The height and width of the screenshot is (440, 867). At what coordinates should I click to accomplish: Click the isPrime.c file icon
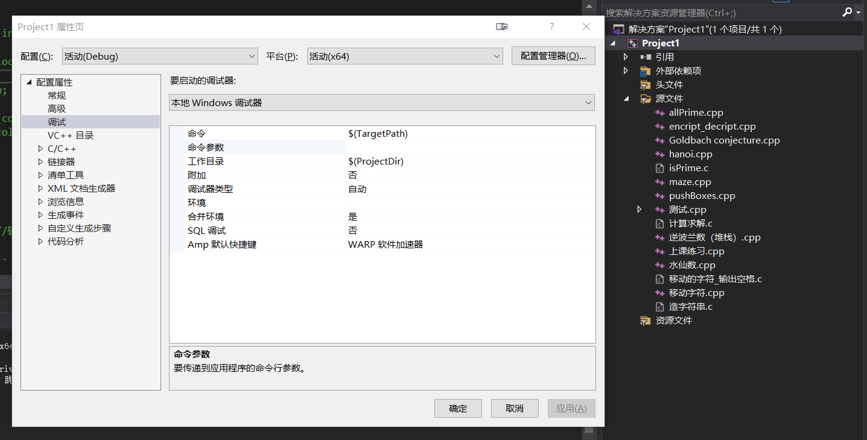[659, 168]
